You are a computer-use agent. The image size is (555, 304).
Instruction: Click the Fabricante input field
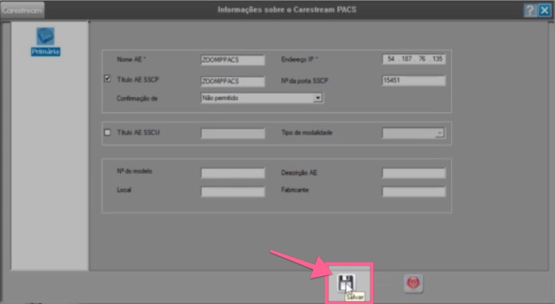[414, 192]
